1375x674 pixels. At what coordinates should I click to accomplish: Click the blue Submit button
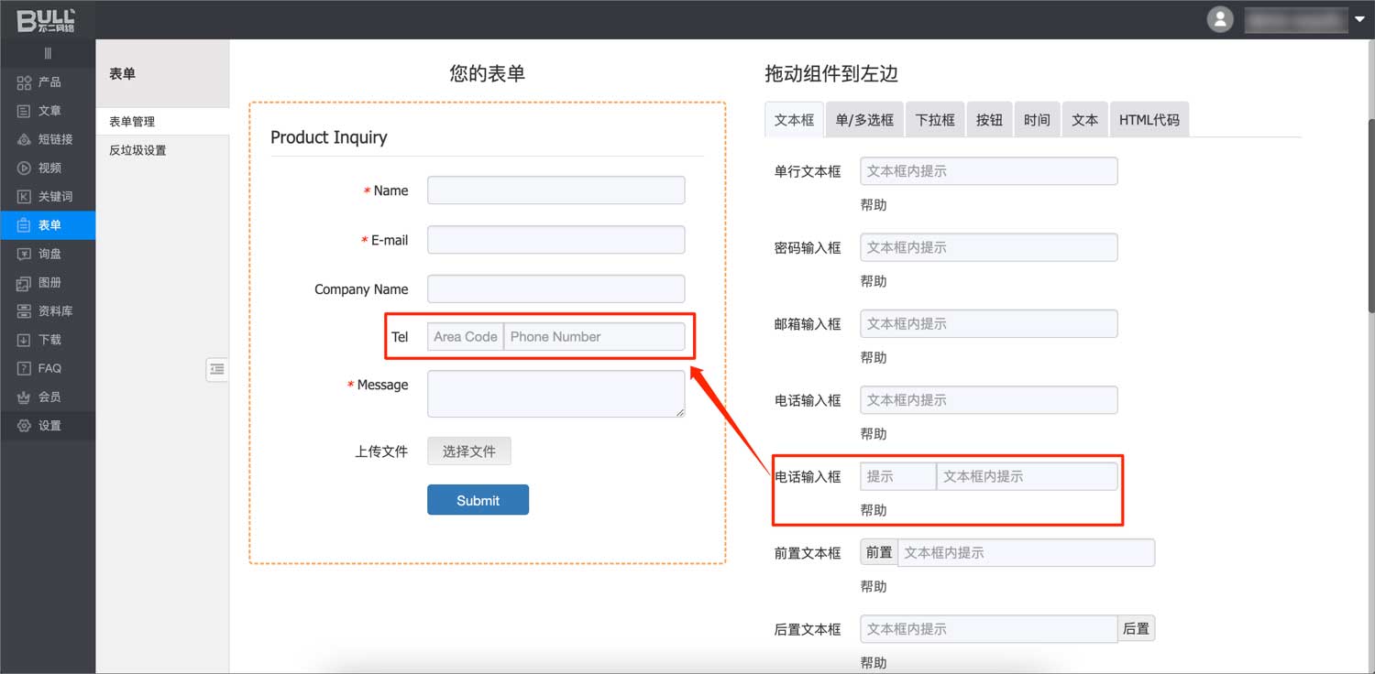tap(478, 500)
